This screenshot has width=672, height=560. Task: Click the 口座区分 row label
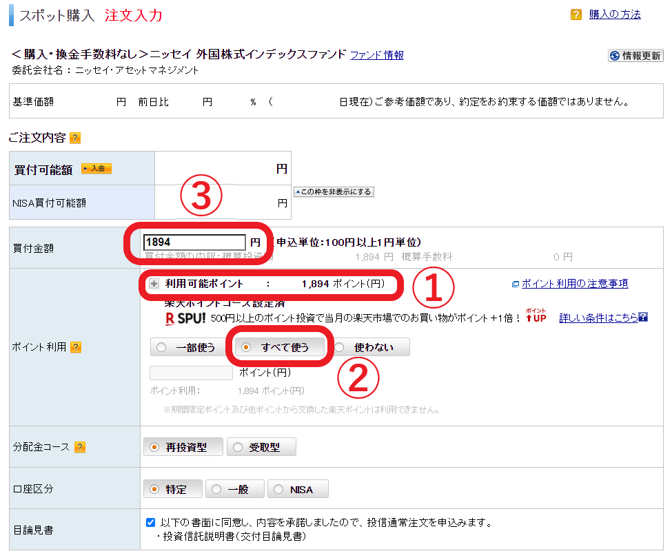[x=33, y=489]
